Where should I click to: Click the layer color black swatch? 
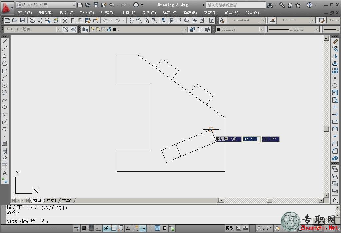[x=114, y=29]
